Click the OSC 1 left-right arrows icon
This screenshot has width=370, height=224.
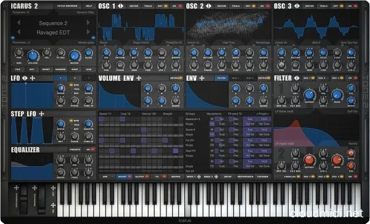[x=121, y=6]
